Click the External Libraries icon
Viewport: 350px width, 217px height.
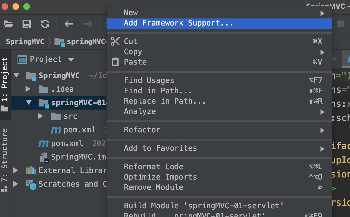point(31,170)
